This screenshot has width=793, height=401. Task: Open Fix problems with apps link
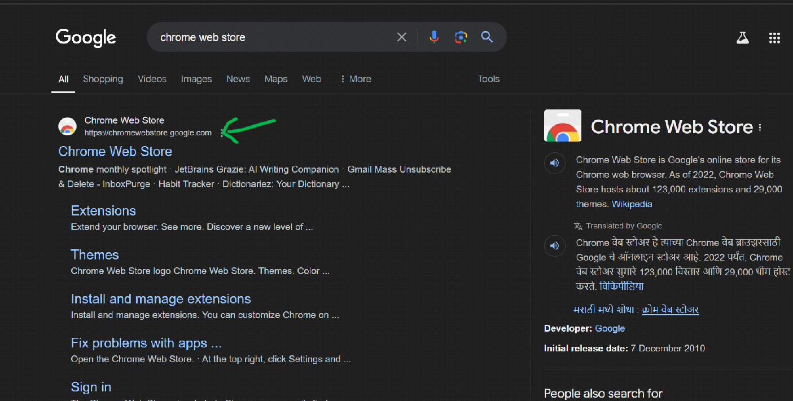click(x=146, y=343)
